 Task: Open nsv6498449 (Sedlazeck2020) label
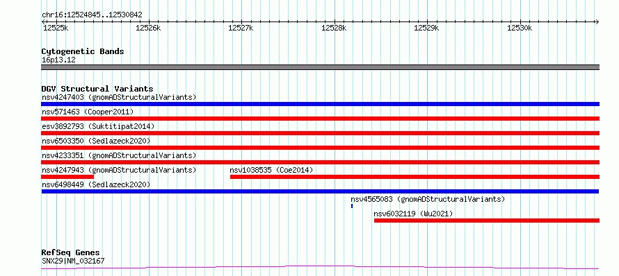coord(96,184)
